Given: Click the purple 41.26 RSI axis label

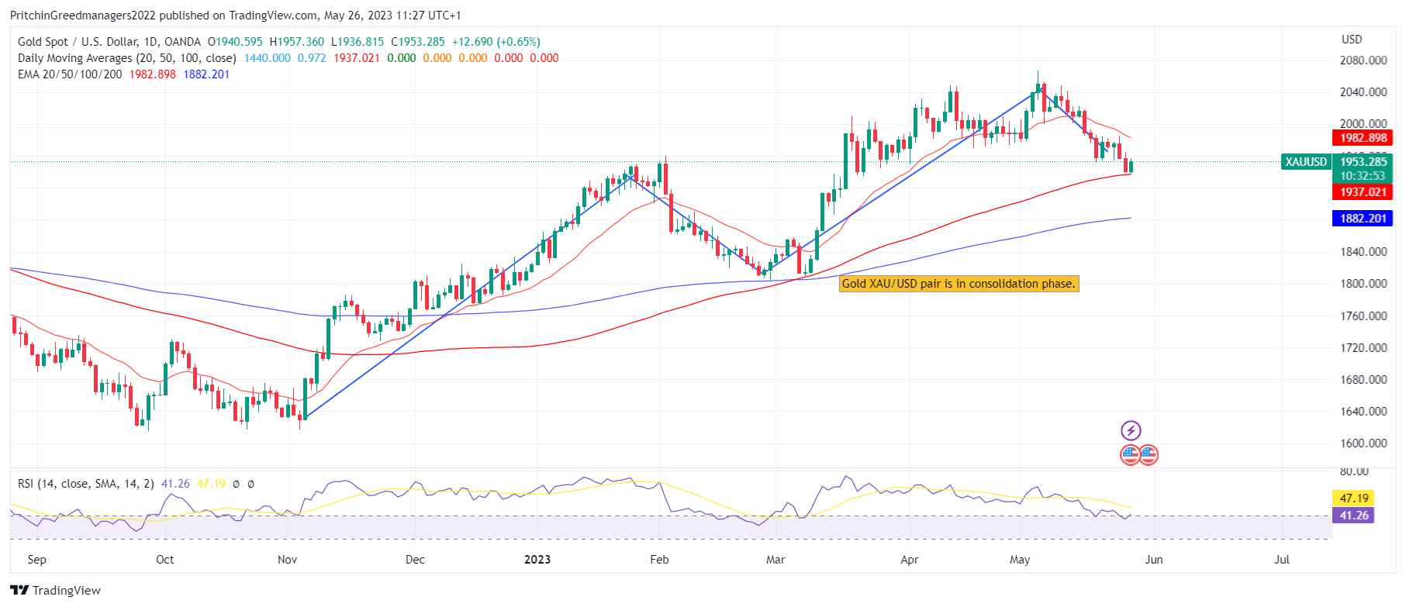Looking at the screenshot, I should (x=1353, y=516).
